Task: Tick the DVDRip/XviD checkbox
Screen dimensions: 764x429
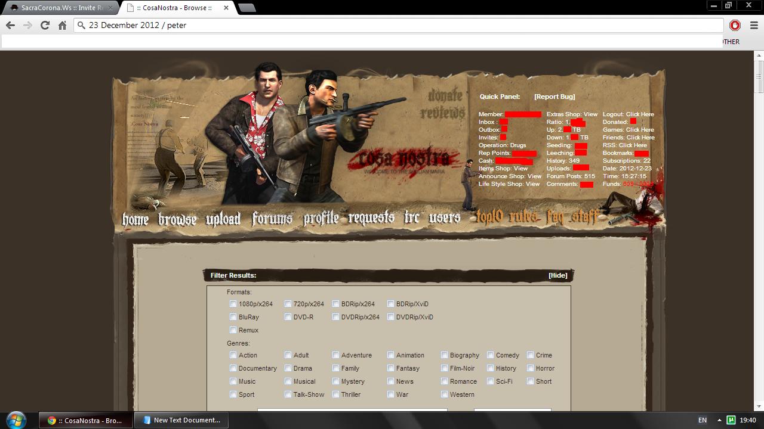Action: [x=390, y=317]
